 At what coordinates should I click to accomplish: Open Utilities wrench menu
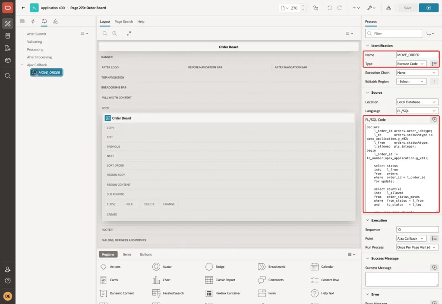click(x=371, y=8)
